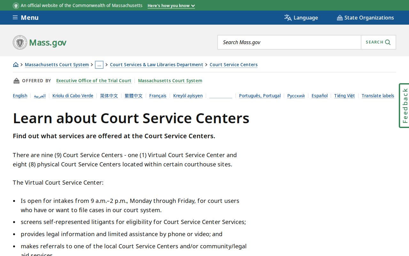Go to the home breadcrumb icon

pyautogui.click(x=16, y=65)
